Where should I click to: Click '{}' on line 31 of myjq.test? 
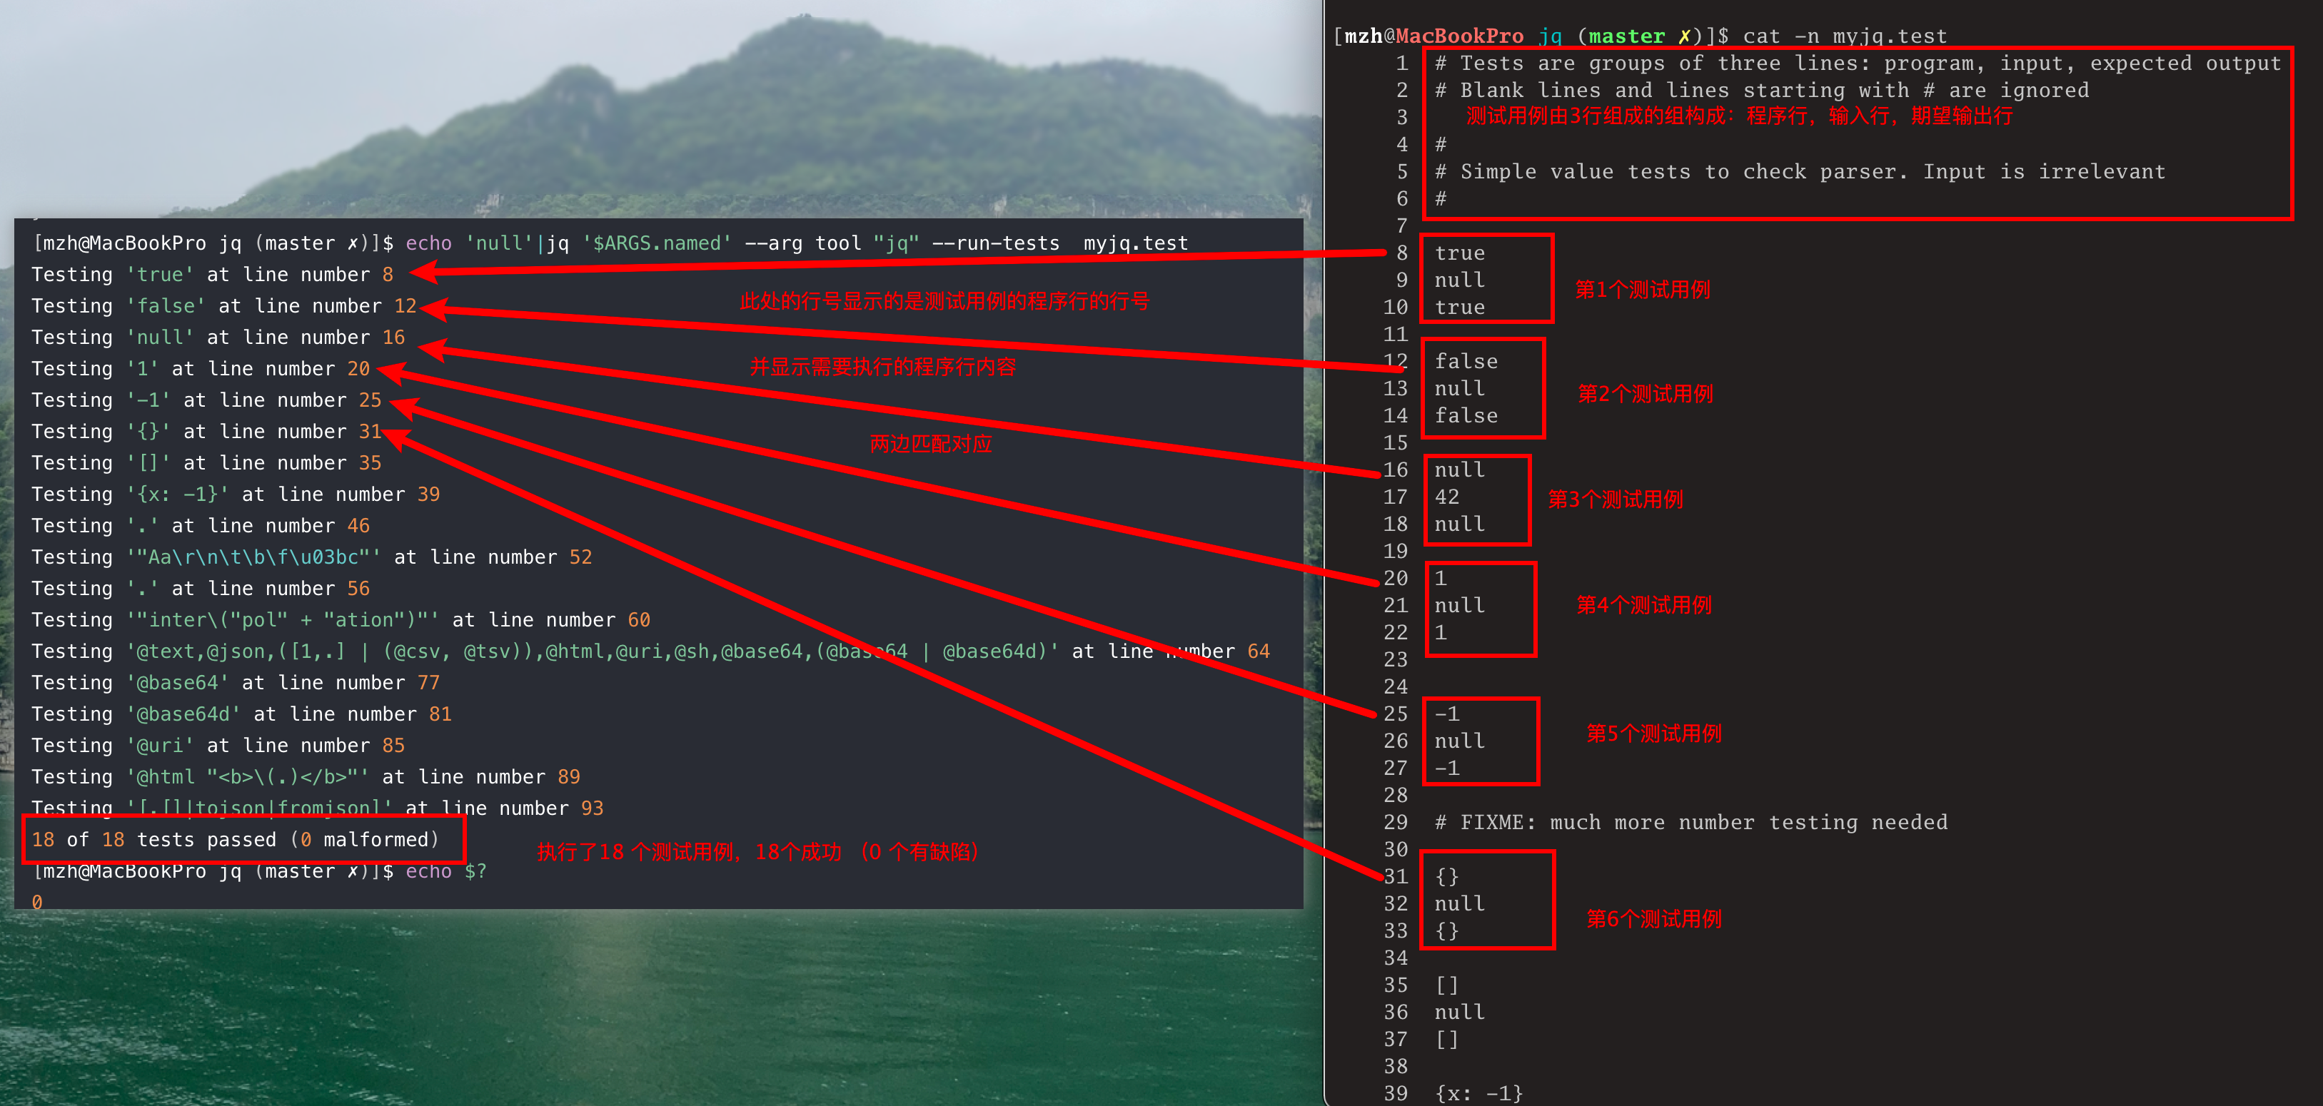coord(1446,876)
